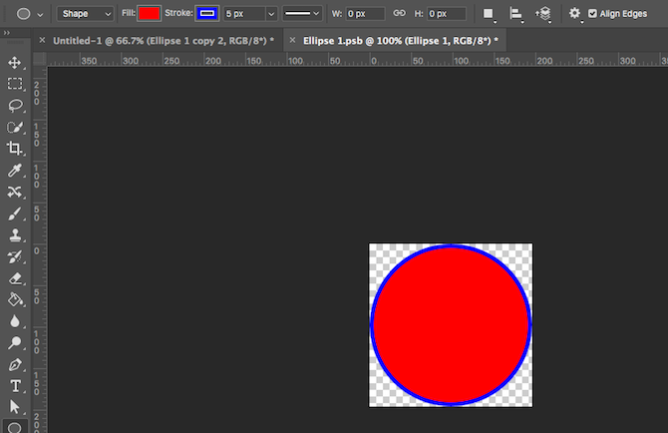
Task: Select the Eraser tool
Action: (x=15, y=278)
